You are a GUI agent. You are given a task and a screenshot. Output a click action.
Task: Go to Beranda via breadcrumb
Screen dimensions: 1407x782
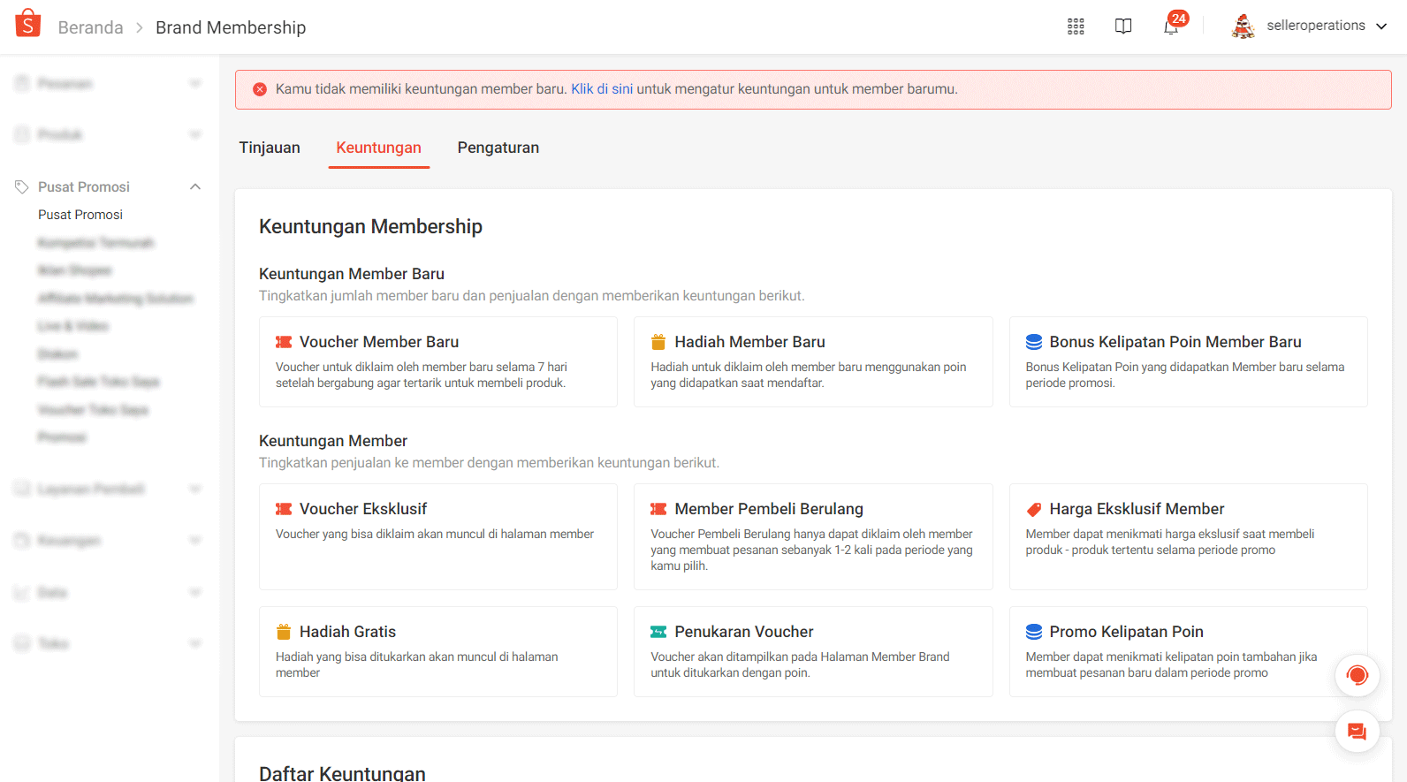[x=90, y=27]
